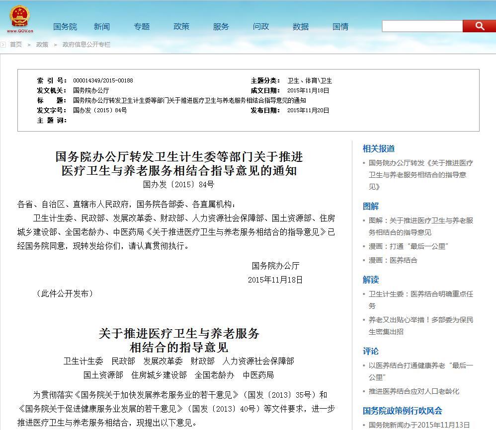
Task: Open 以医养结合打通健康养老"最后一公里" link
Action: (x=421, y=371)
